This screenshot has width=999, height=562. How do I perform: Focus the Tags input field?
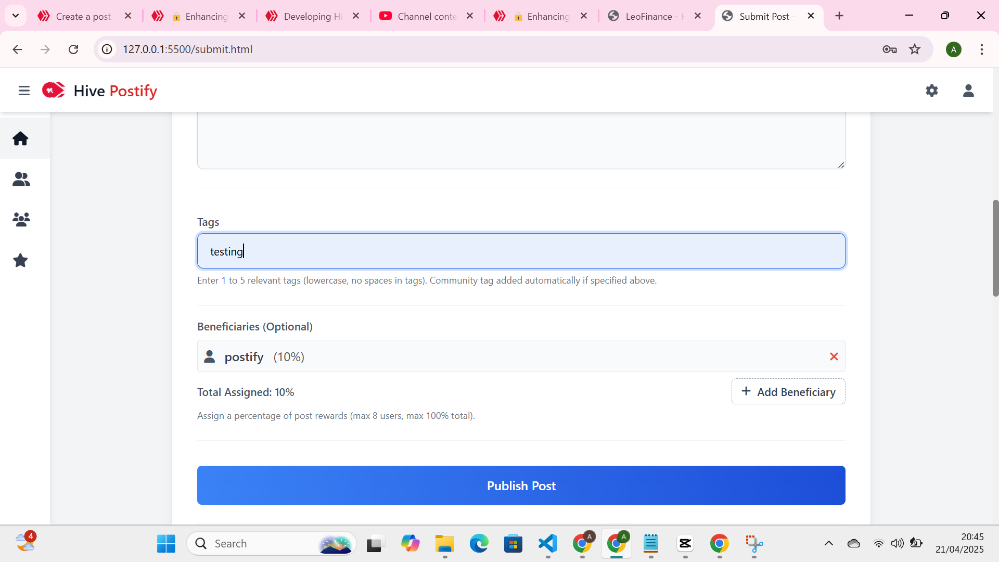point(521,251)
